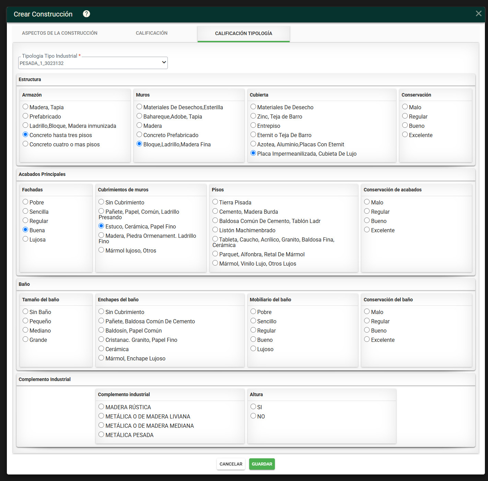Click the Guardar button
Image resolution: width=488 pixels, height=481 pixels.
262,464
